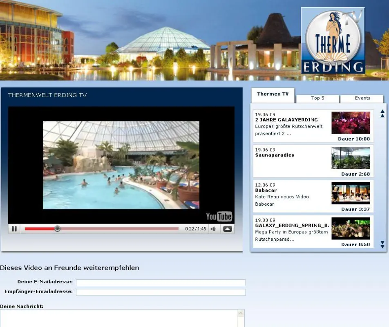Click the 0:22 / 1:45 time display
This screenshot has height=327, width=389.
click(195, 229)
